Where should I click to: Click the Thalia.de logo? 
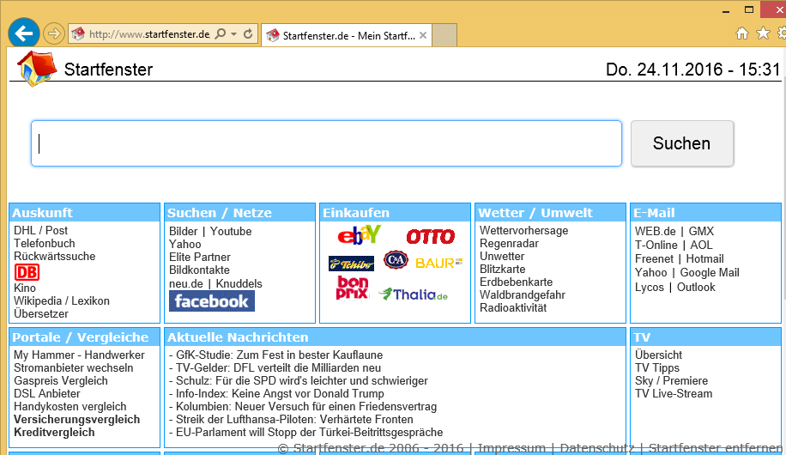(x=413, y=294)
